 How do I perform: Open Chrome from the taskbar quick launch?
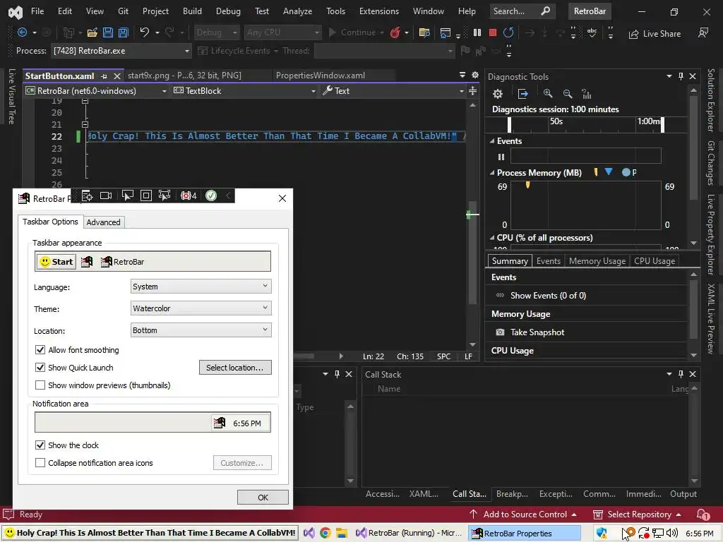click(x=325, y=533)
